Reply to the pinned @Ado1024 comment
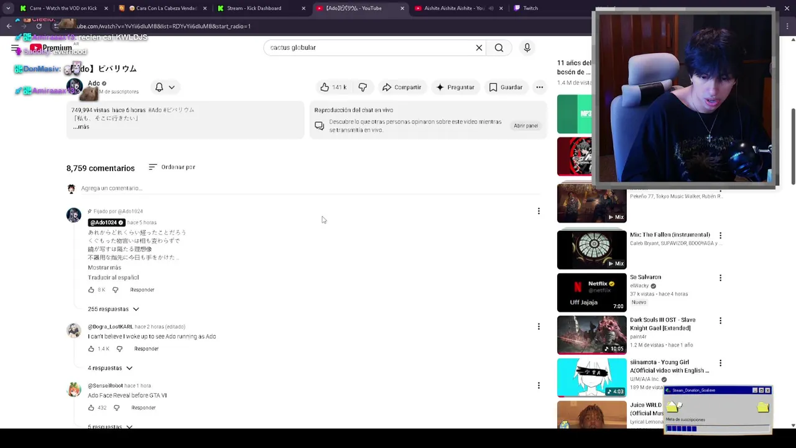 tap(142, 290)
